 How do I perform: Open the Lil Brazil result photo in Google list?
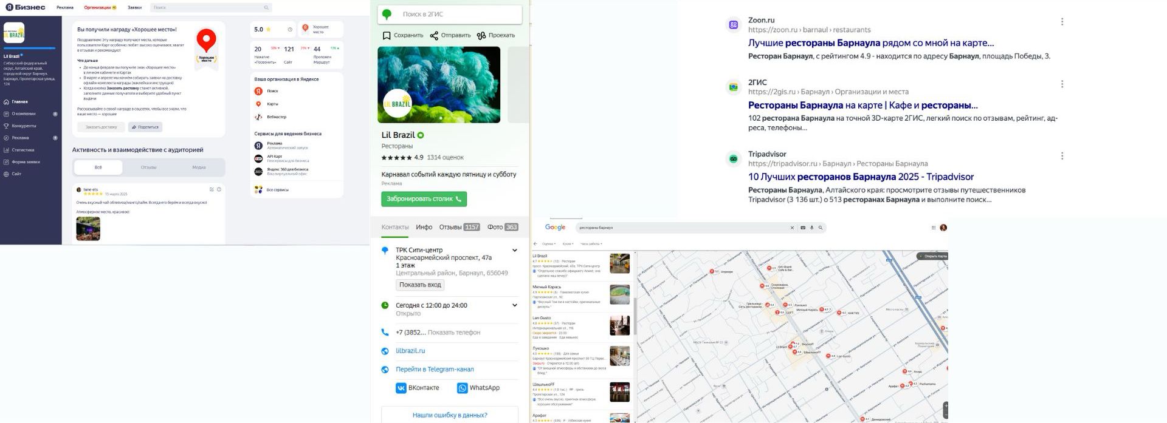(620, 264)
